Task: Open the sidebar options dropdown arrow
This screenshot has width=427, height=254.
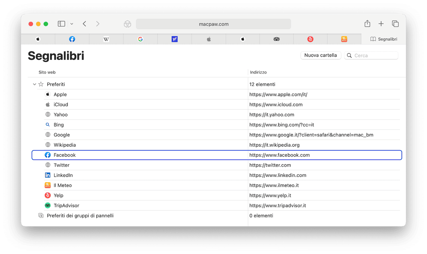Action: [72, 24]
